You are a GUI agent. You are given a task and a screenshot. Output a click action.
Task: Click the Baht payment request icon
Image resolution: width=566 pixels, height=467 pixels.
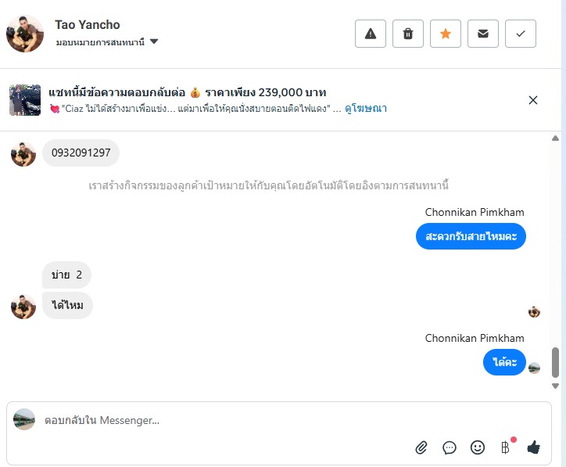[x=505, y=447]
